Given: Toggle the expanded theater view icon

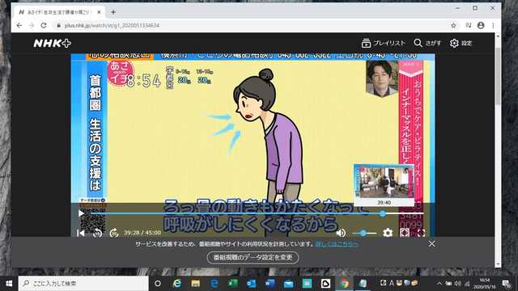Looking at the screenshot, I should 405,233.
